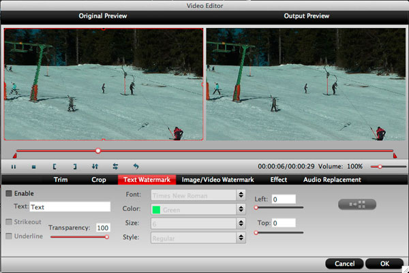
Task: Enable the text watermark checkbox
Action: pos(9,194)
